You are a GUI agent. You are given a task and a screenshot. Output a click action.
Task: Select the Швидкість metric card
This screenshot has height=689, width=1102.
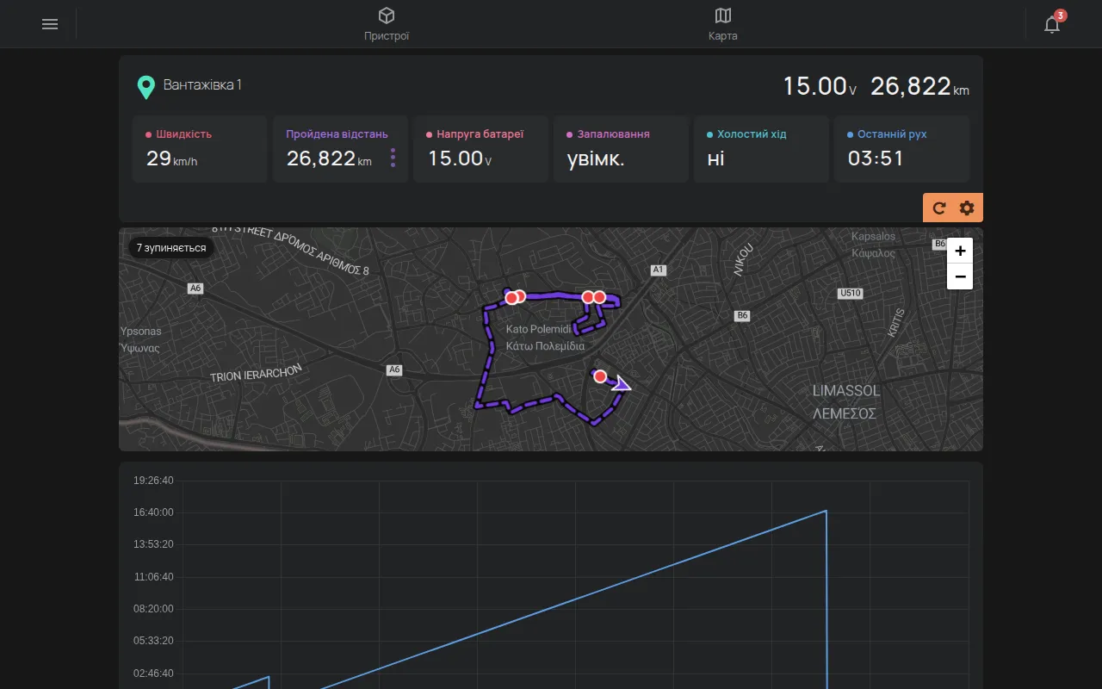[x=200, y=149]
